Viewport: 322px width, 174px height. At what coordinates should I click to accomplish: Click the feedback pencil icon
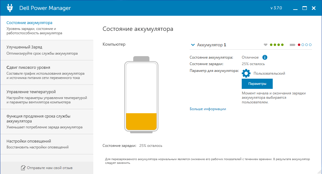[x=23, y=168]
